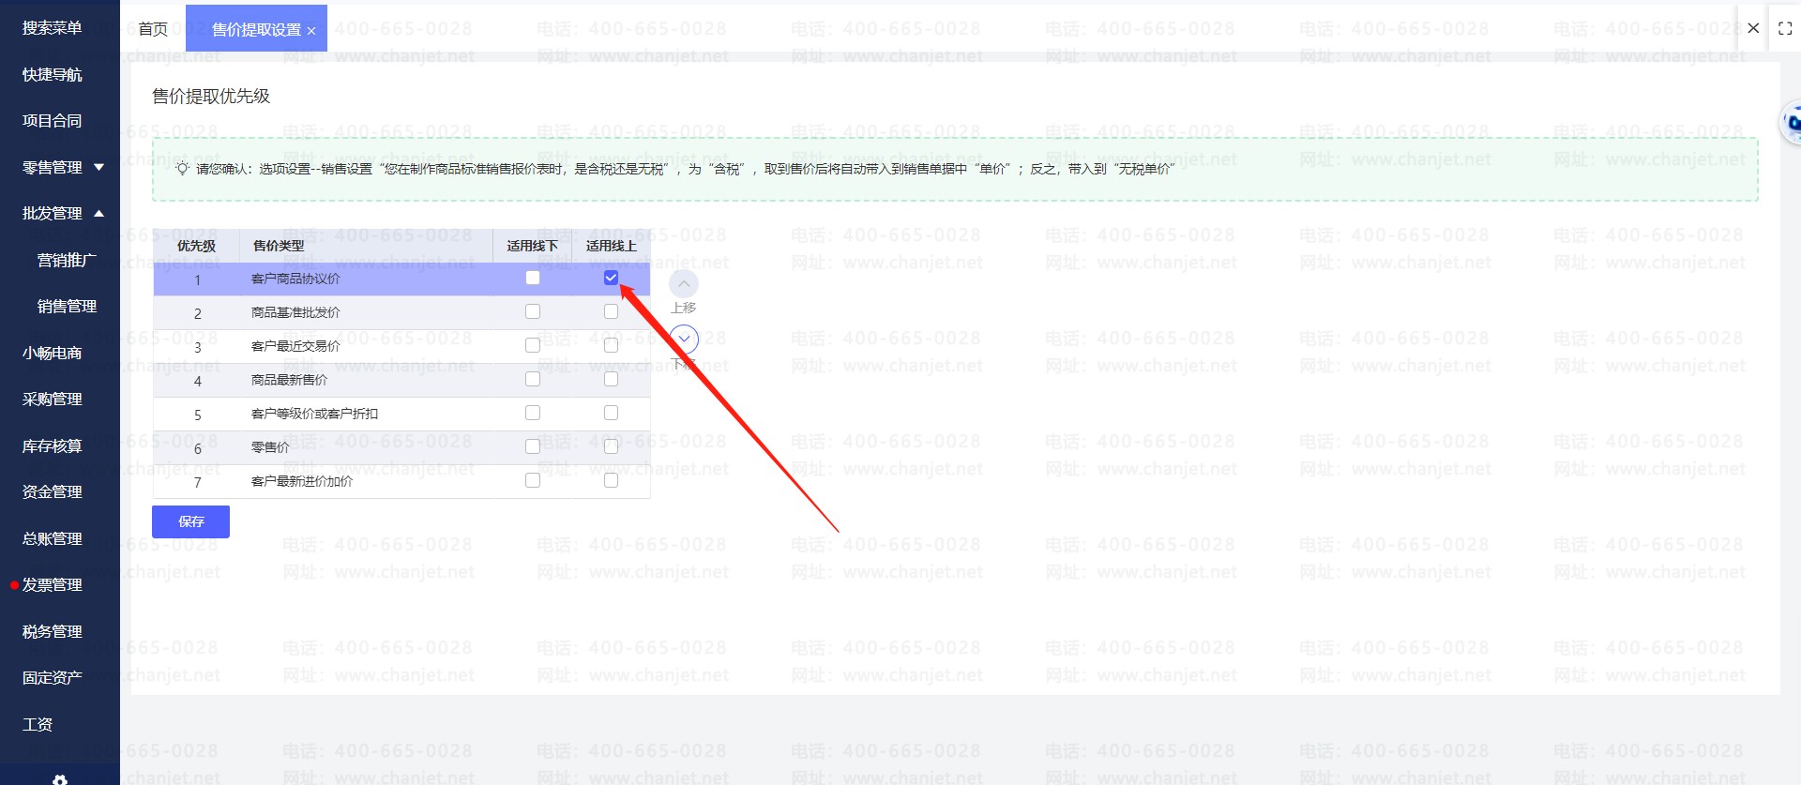The image size is (1801, 785).
Task: Collapse the 批发管理 menu arrow
Action: 98,214
